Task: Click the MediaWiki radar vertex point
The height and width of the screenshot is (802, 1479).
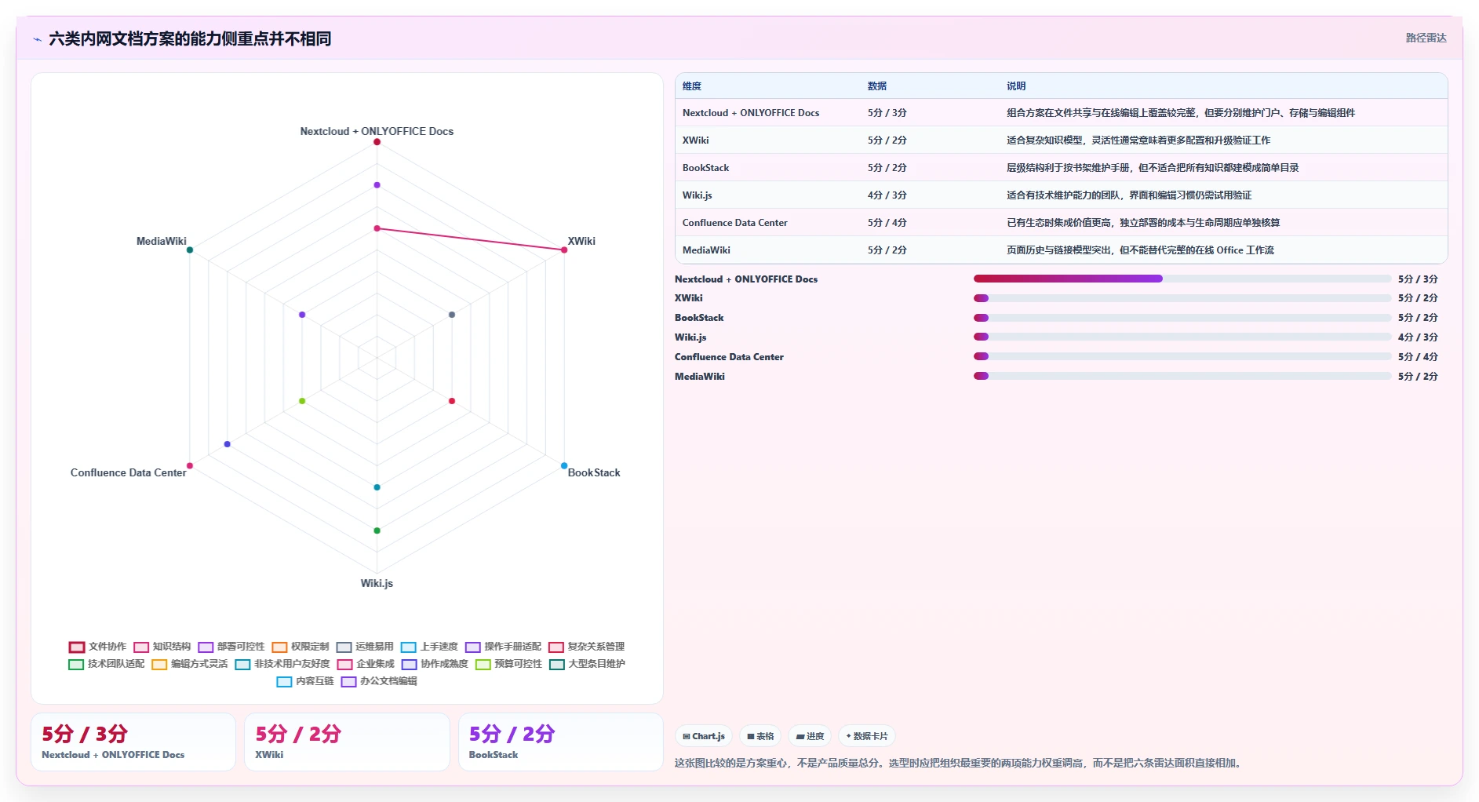Action: click(190, 250)
